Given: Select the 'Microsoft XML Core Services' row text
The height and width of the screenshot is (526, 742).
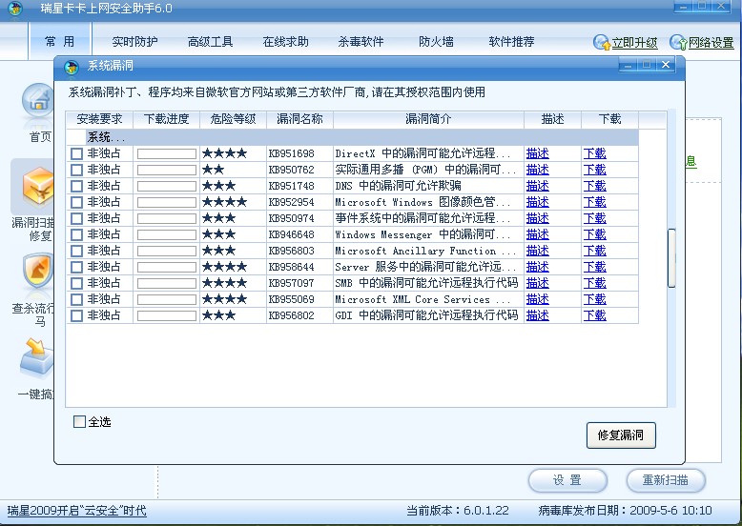Looking at the screenshot, I should pos(423,299).
